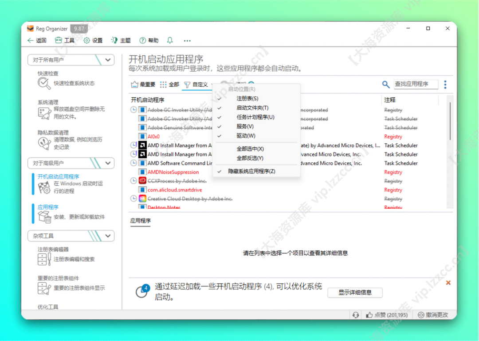Open the 主题 theme menu
This screenshot has height=341, width=479.
coord(121,41)
